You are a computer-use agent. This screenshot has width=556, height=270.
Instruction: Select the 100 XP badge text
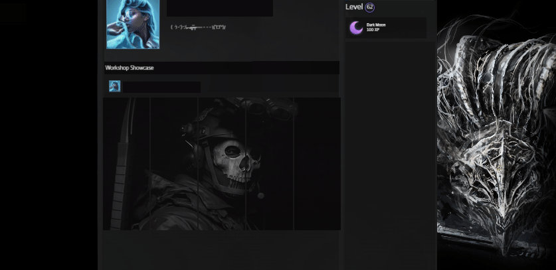(x=373, y=30)
